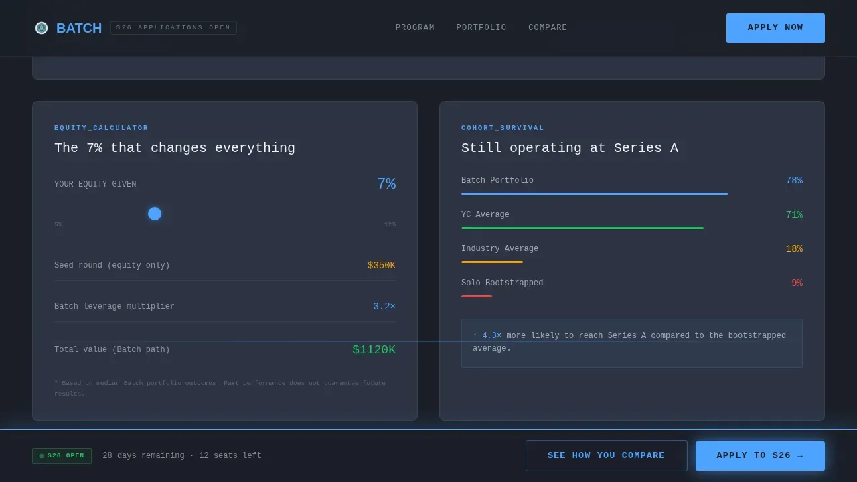Click the Batch leverage multiplier label
857x482 pixels.
[114, 307]
